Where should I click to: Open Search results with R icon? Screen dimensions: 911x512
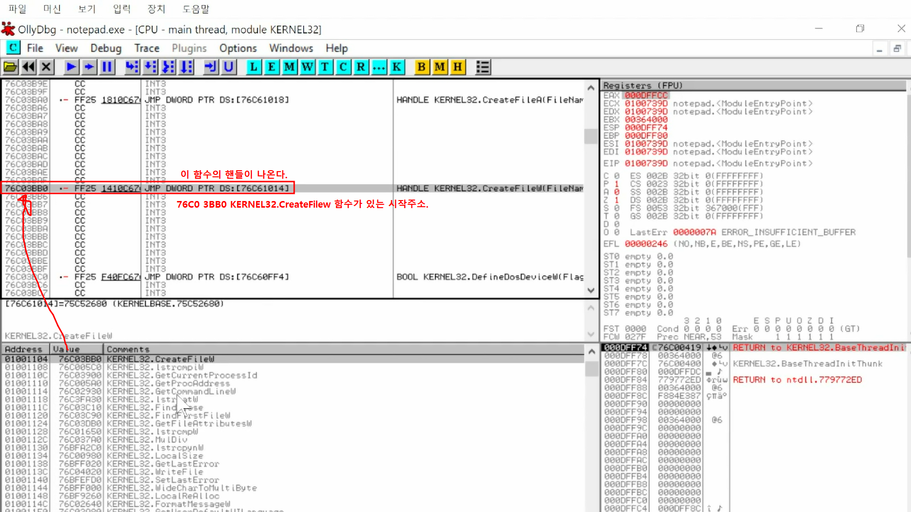pyautogui.click(x=361, y=67)
